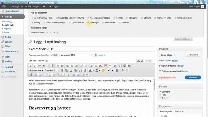
Task: Select 1 column layout radio
Action: pyautogui.click(x=47, y=33)
